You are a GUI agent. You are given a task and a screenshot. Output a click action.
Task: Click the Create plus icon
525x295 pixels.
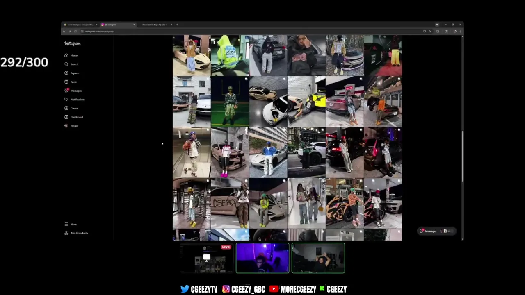click(66, 108)
